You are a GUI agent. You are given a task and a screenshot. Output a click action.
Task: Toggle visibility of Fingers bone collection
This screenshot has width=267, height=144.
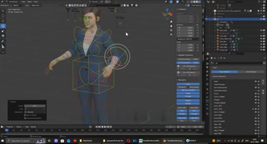pyautogui.click(x=256, y=100)
